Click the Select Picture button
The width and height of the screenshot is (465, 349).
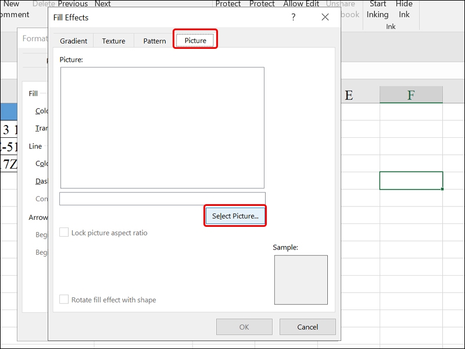coord(235,216)
